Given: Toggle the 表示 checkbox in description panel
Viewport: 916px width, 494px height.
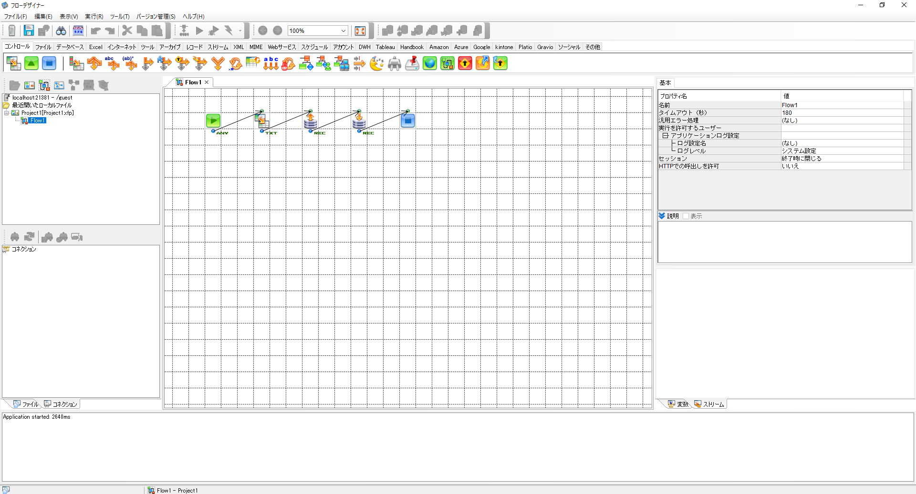Looking at the screenshot, I should (686, 216).
